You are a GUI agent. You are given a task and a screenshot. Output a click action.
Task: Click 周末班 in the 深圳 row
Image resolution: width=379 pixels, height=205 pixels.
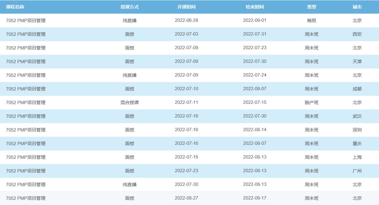(312, 130)
